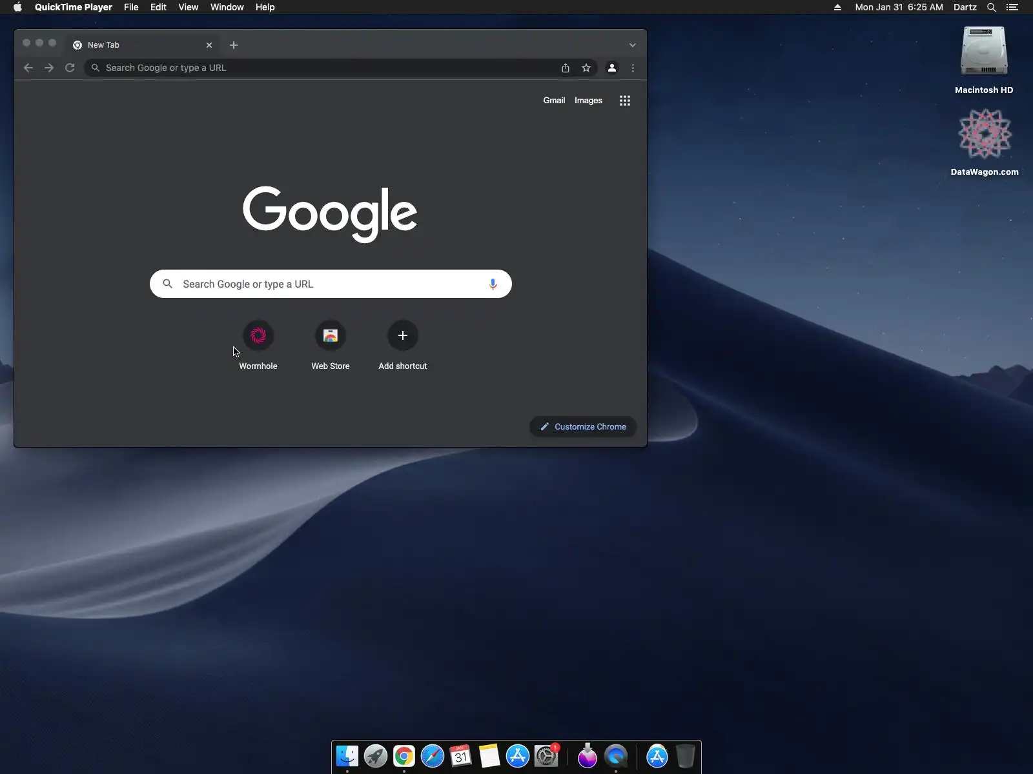Open Notification Center from the menu bar
This screenshot has width=1033, height=774.
tap(1012, 7)
